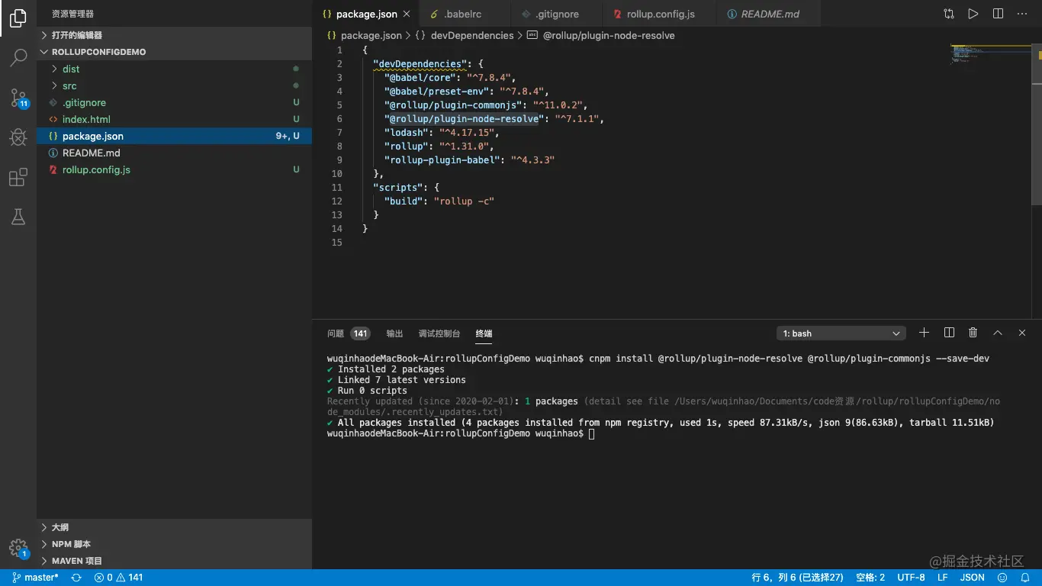
Task: Switch to the .gitignore tab
Action: 556,14
